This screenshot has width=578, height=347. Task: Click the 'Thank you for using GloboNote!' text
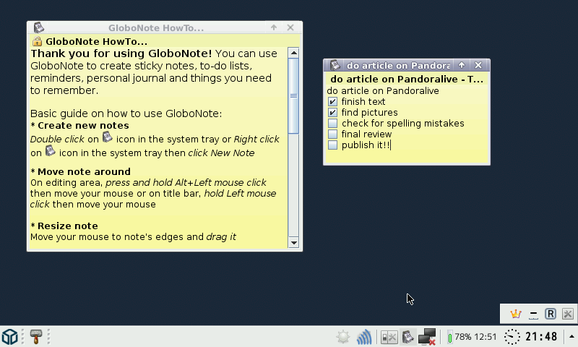click(121, 53)
